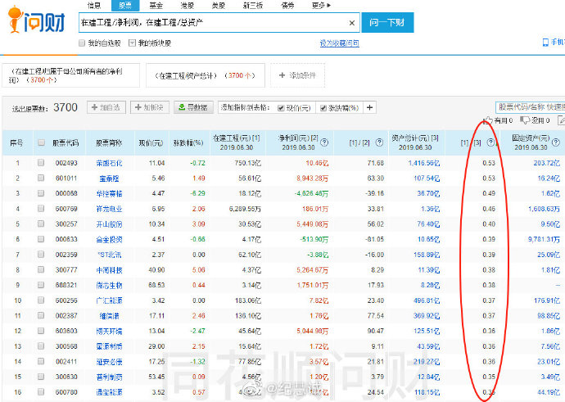Image resolution: width=565 pixels, height=402 pixels.
Task: Click the 加自选 button
Action: 106,107
